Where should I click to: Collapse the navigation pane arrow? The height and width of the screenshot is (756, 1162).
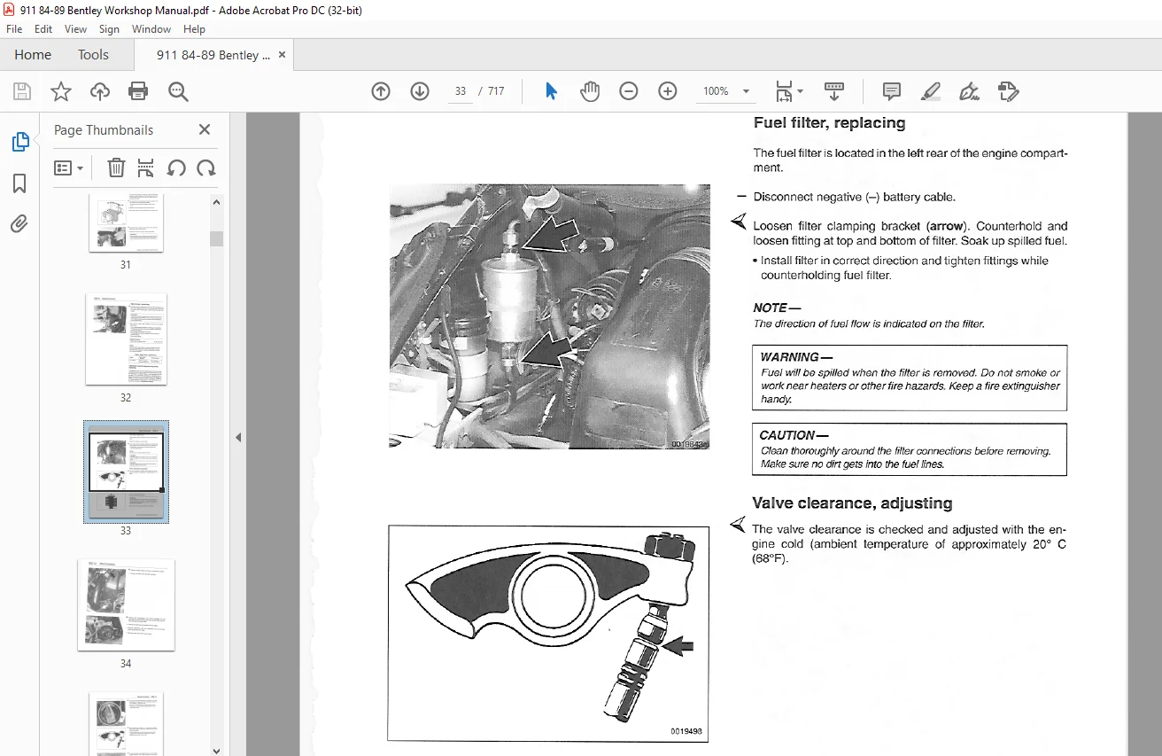237,437
